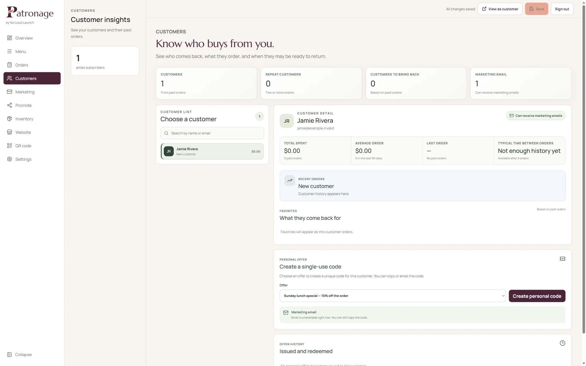This screenshot has width=586, height=366.
Task: Click the ticket icon in Personal Offer card
Action: click(x=562, y=259)
